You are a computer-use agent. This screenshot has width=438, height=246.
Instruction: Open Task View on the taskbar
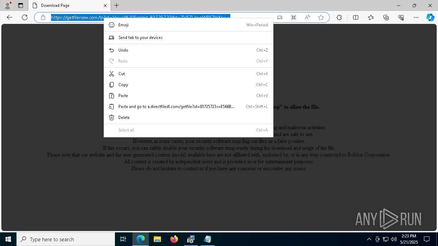tap(123, 239)
